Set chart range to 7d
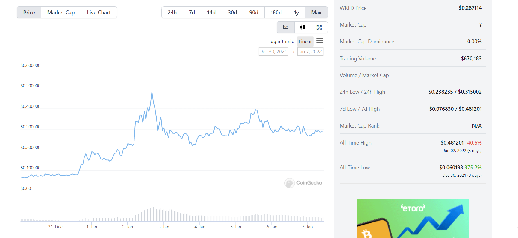518x238 pixels. [192, 13]
